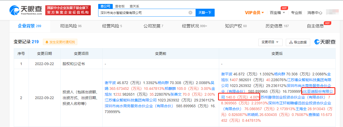This screenshot has height=127, width=343.
Task: Click 林晓帆 link in 变更后 column
Action: tap(253, 115)
